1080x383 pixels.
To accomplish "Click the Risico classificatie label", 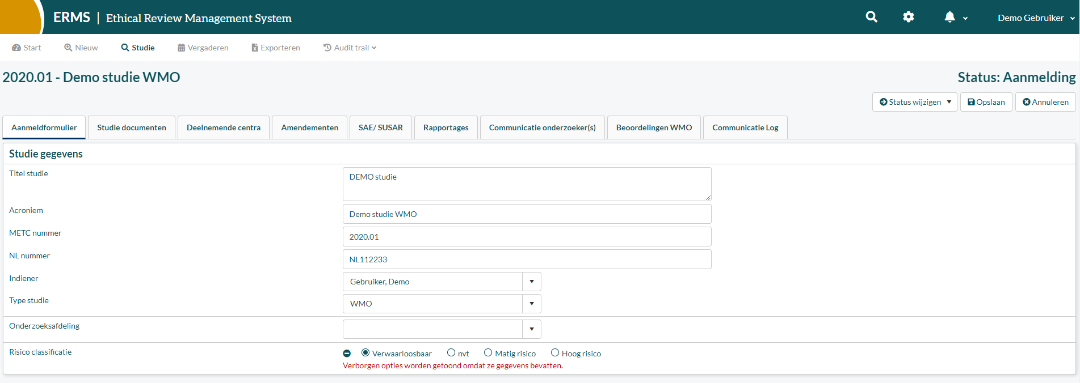I will click(x=40, y=352).
